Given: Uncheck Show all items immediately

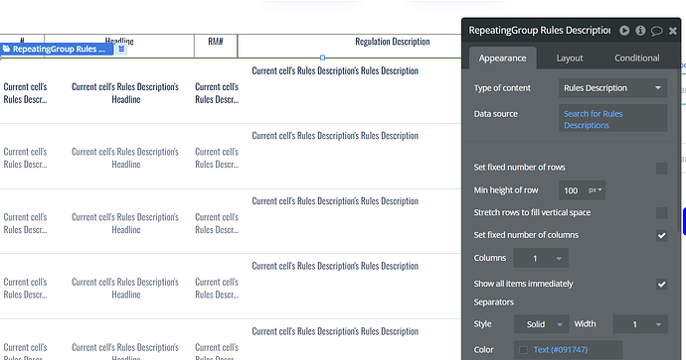Looking at the screenshot, I should pyautogui.click(x=661, y=285).
